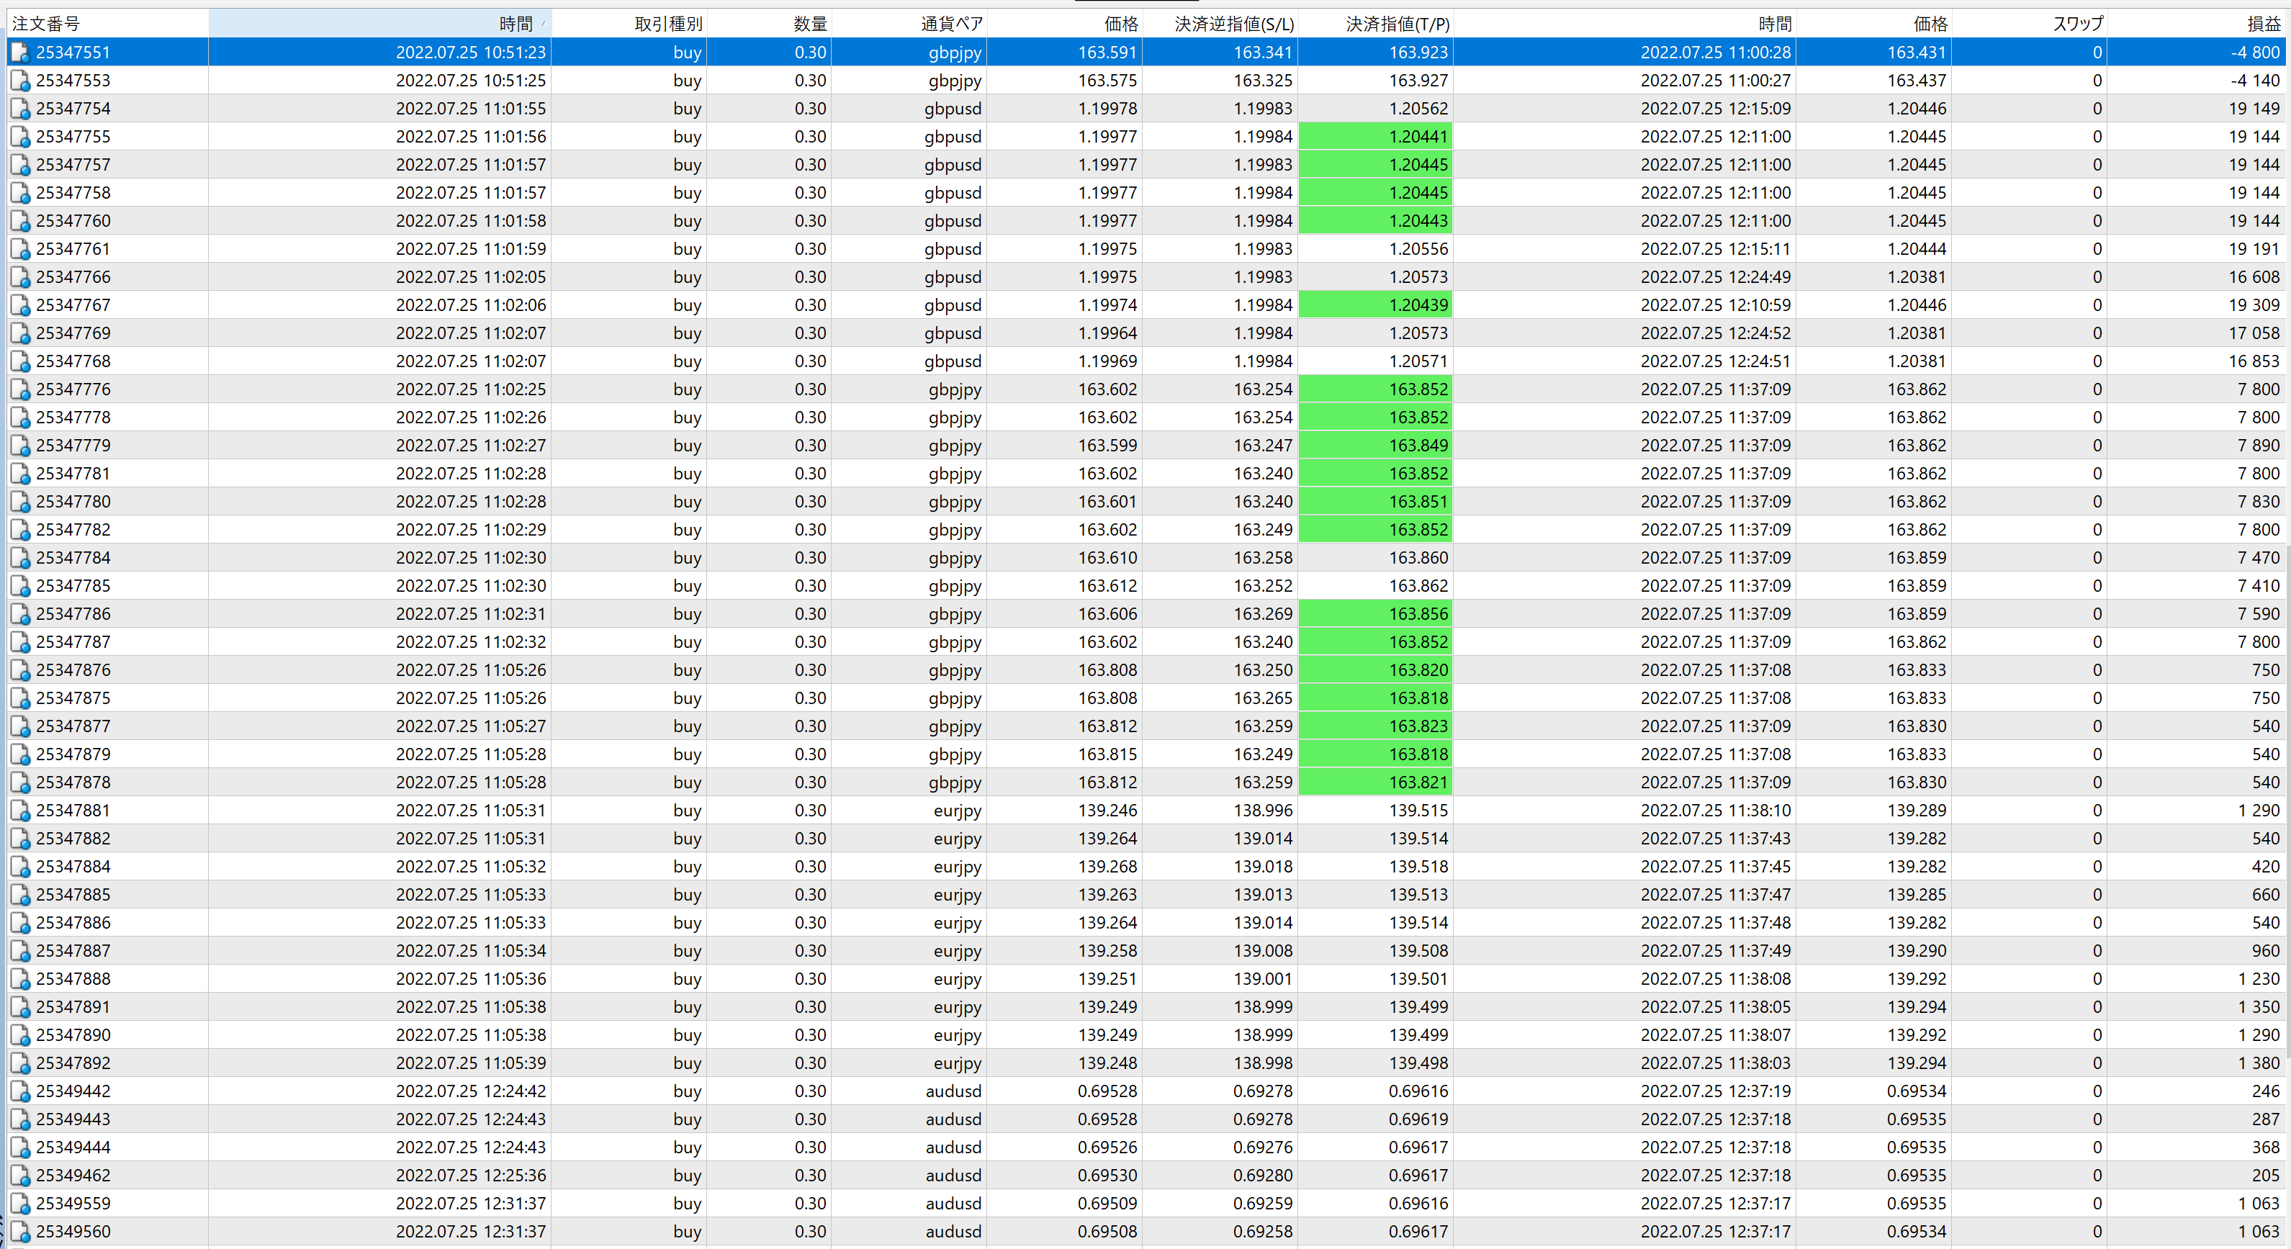The image size is (2291, 1249).
Task: Click the order icon for 25347784
Action: (19, 559)
